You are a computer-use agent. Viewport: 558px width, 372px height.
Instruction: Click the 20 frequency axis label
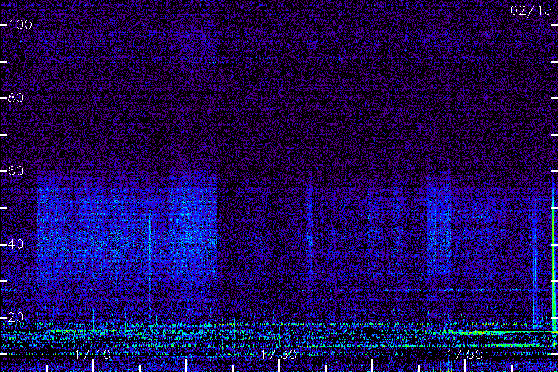[x=15, y=317]
